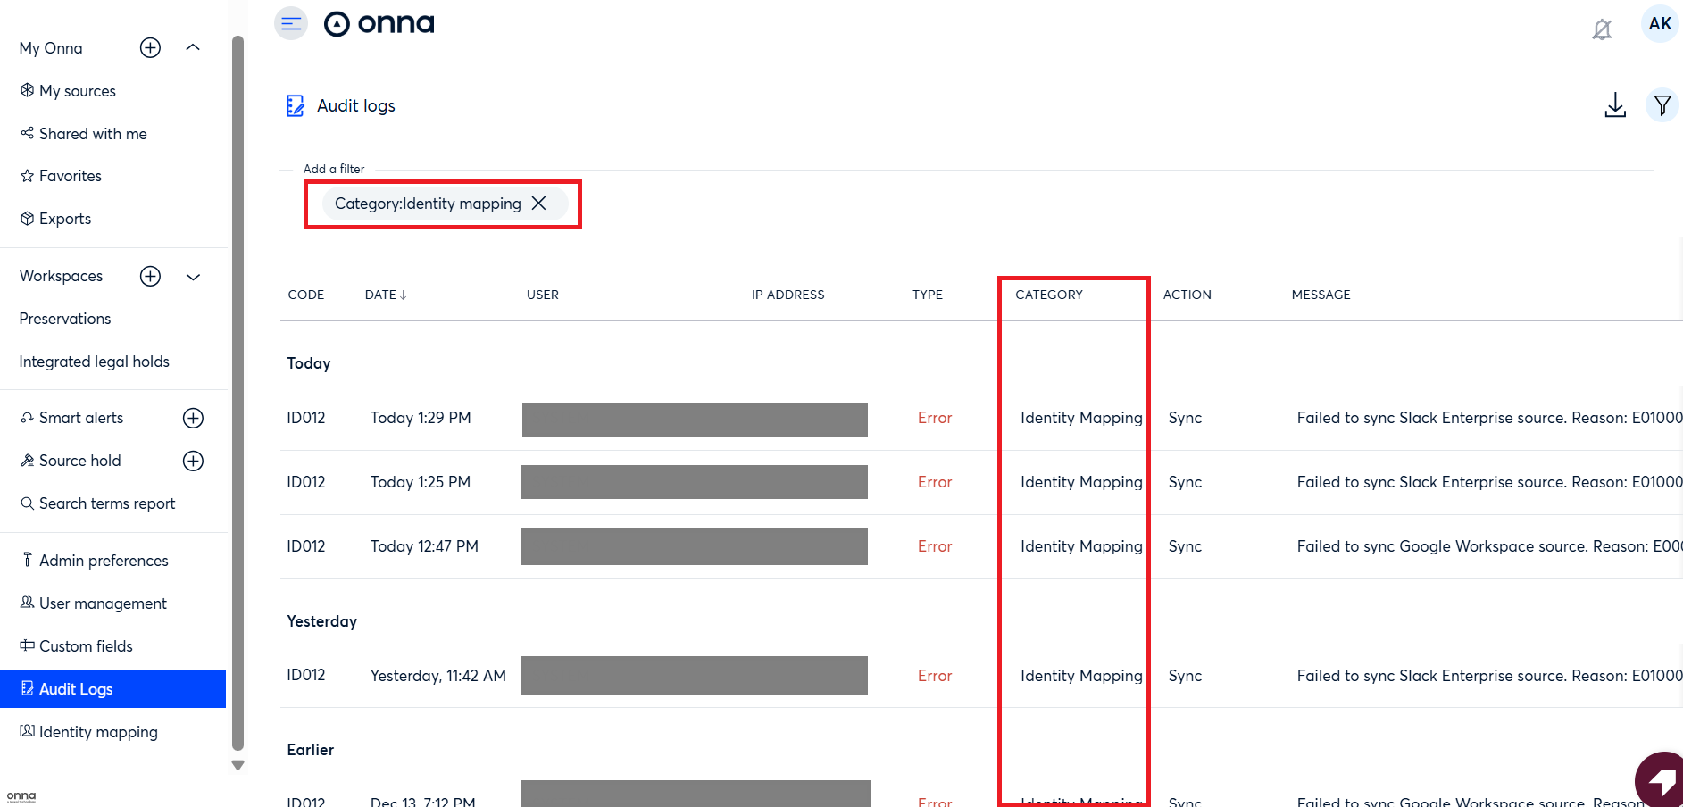Open Identity mapping in the sidebar
Image resolution: width=1683 pixels, height=807 pixels.
(x=98, y=732)
